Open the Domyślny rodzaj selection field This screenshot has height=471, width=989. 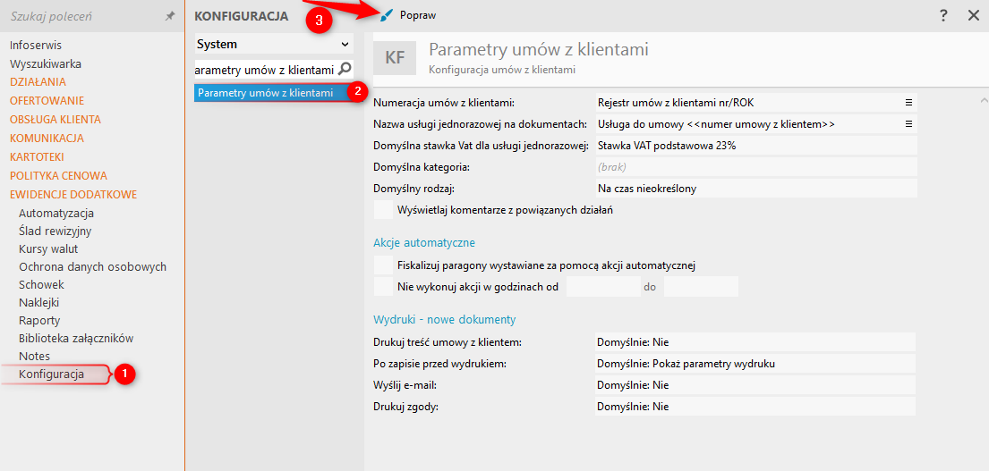756,189
